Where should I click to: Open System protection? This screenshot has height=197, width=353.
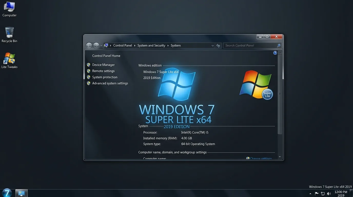point(105,77)
